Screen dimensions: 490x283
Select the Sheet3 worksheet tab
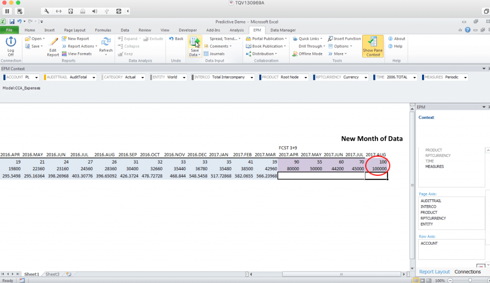pos(52,274)
